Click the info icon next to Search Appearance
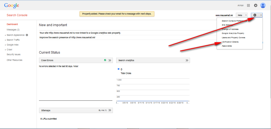 [x=27, y=35]
